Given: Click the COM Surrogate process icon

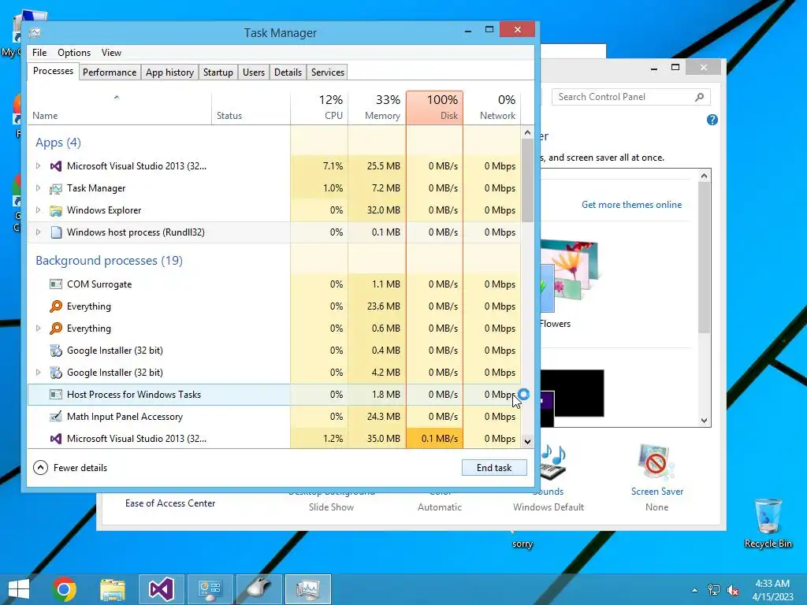Looking at the screenshot, I should click(56, 284).
